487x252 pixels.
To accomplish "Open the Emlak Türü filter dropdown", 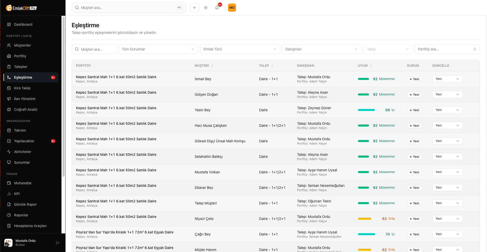I will 240,49.
